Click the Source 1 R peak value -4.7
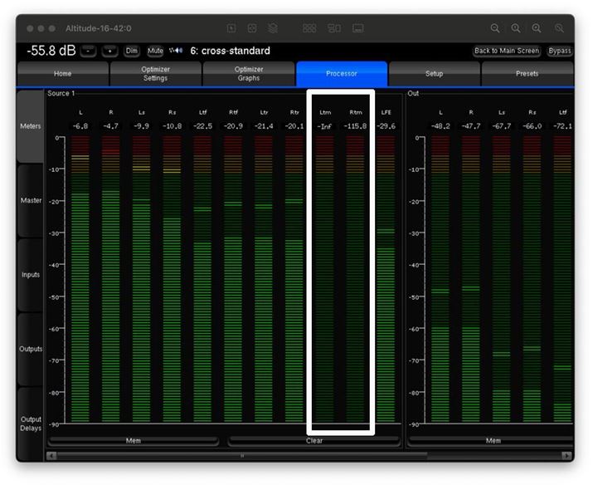The height and width of the screenshot is (485, 593). coord(111,126)
